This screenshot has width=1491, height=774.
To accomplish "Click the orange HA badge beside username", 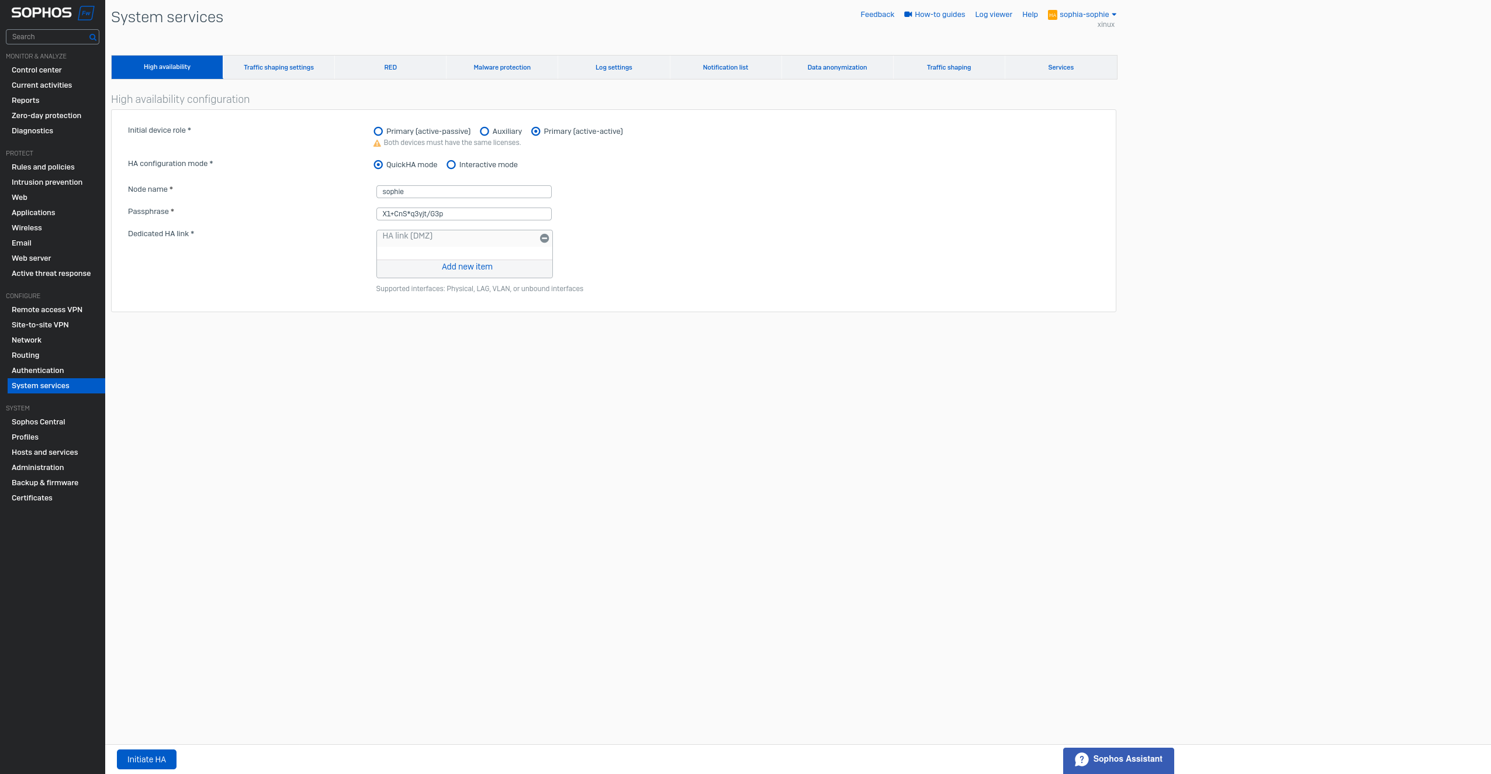I will [x=1052, y=15].
